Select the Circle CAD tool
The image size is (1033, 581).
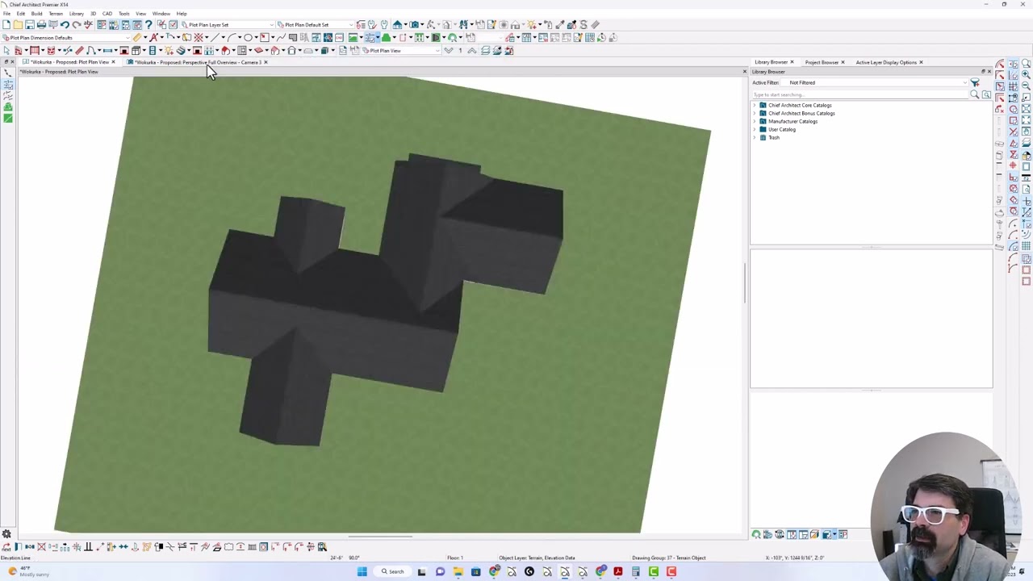[248, 38]
